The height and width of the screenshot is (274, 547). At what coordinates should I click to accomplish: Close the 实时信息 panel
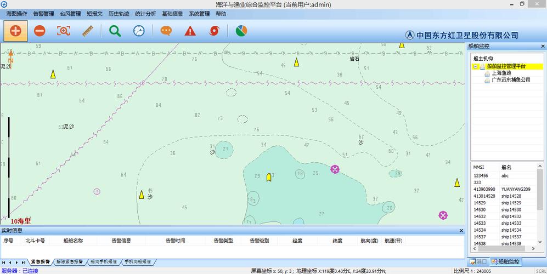461,231
